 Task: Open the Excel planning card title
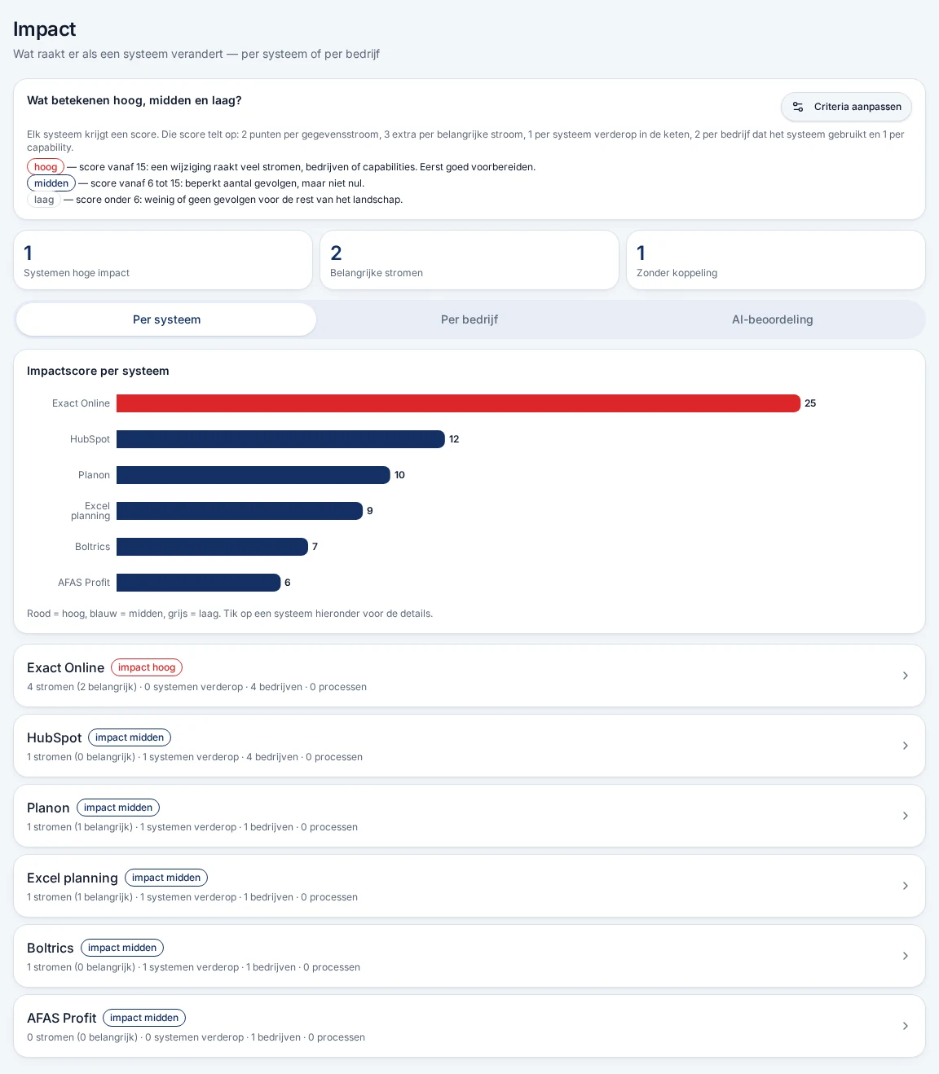coord(72,878)
